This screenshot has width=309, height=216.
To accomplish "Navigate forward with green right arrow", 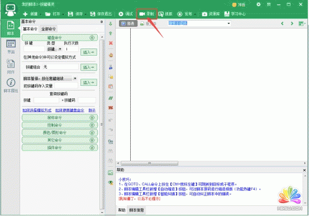I will coord(292,23).
